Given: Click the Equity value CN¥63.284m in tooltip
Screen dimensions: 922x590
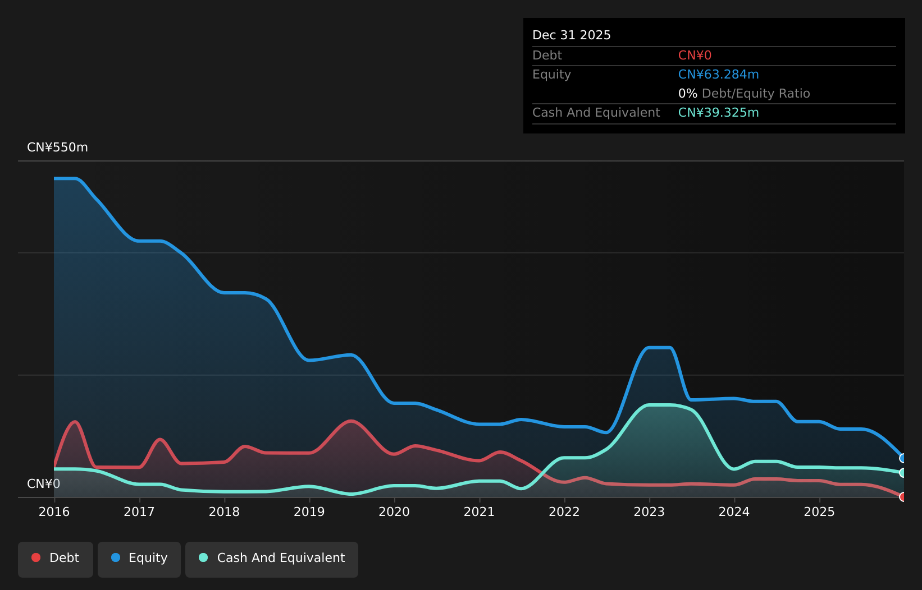Looking at the screenshot, I should click(x=718, y=75).
